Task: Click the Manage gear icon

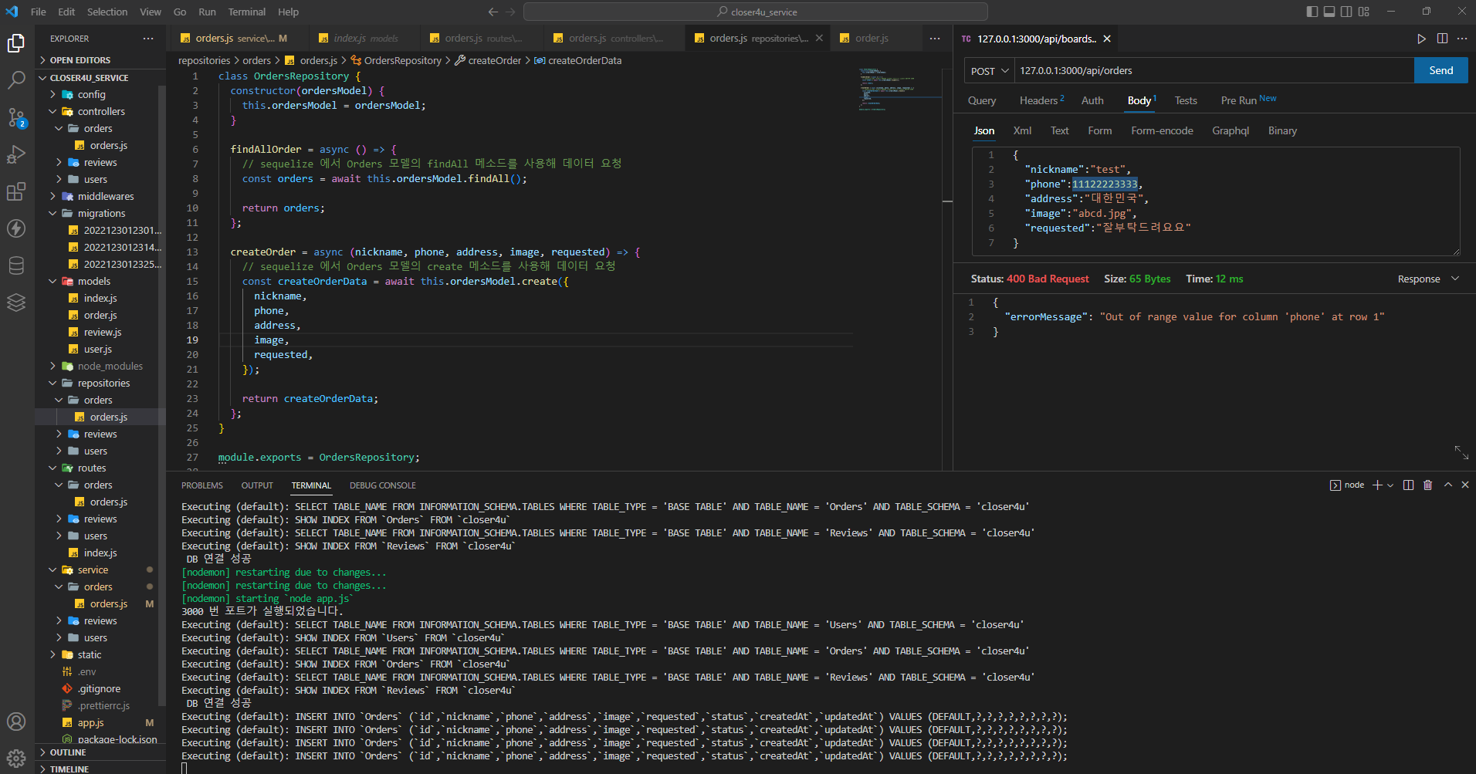Action: (16, 757)
